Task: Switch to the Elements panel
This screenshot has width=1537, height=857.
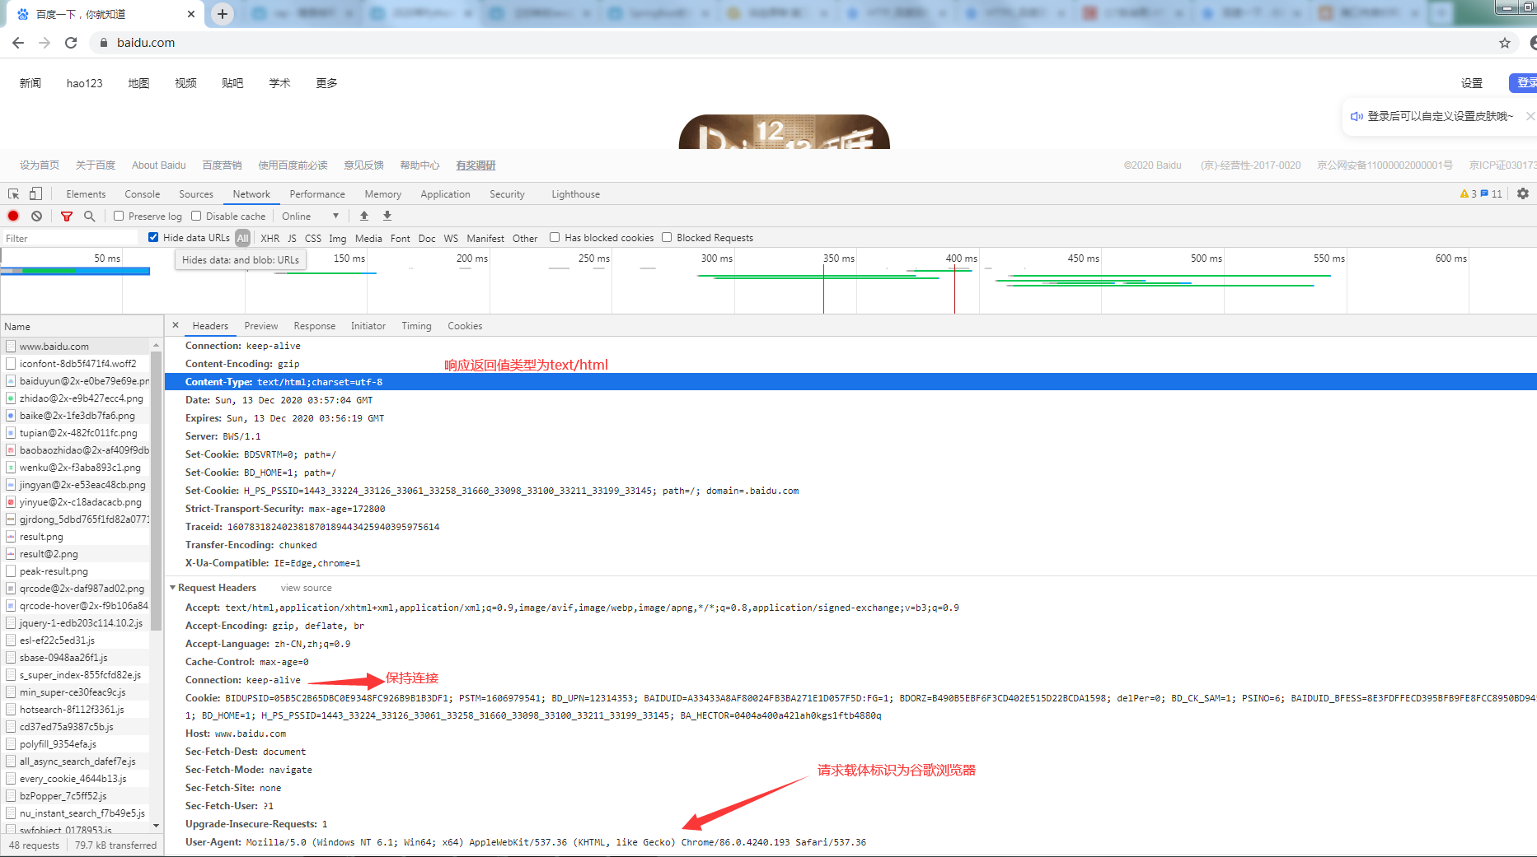Action: (86, 194)
